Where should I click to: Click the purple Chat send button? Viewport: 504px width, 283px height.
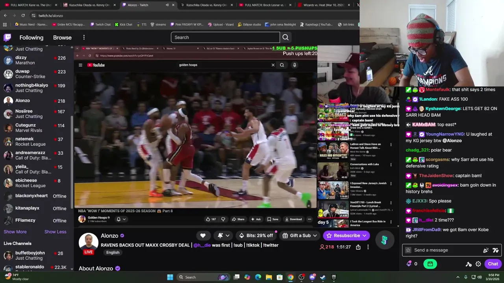click(493, 264)
